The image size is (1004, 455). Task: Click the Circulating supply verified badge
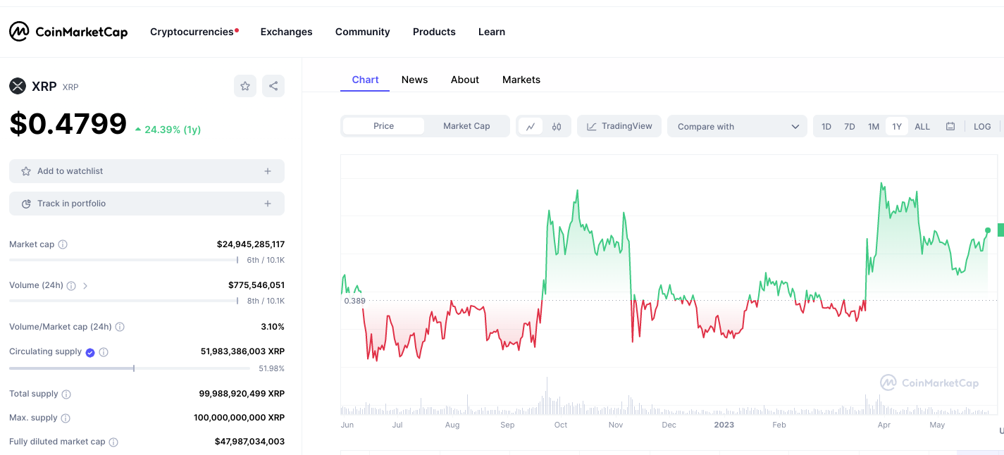click(90, 352)
